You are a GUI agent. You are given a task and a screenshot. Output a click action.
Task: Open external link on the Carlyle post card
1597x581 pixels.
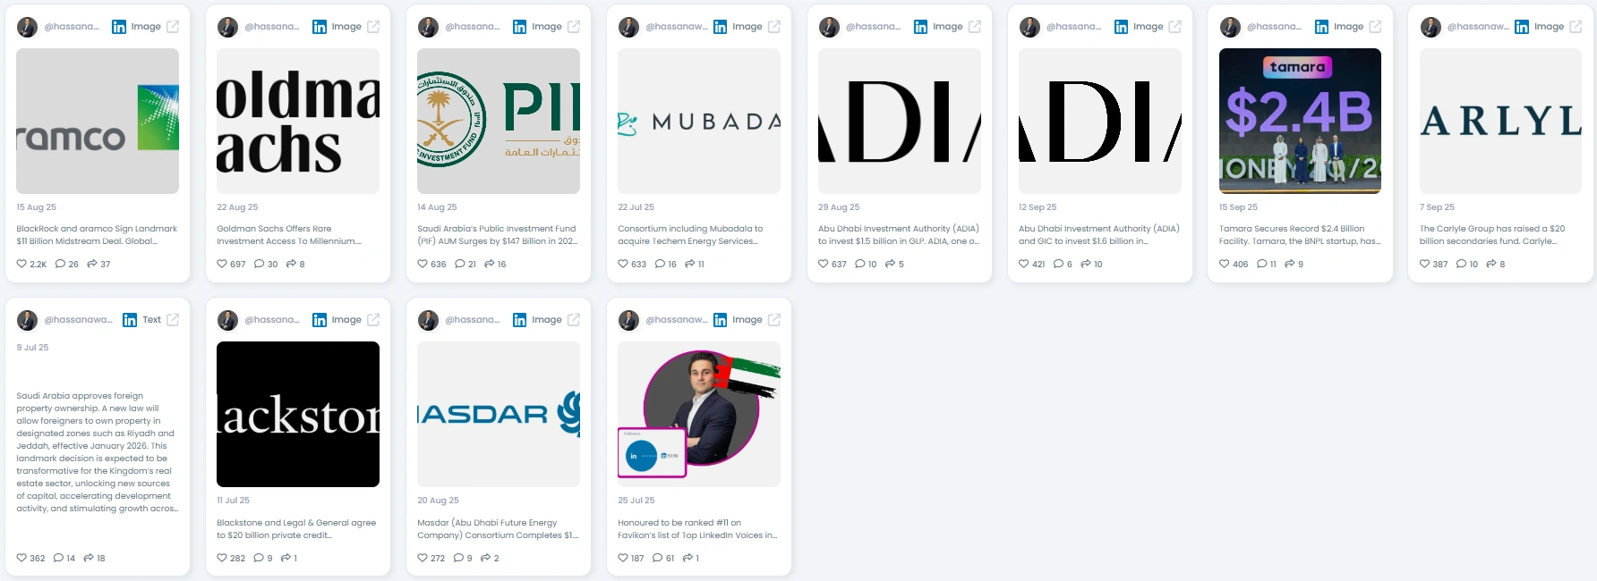pyautogui.click(x=1576, y=27)
